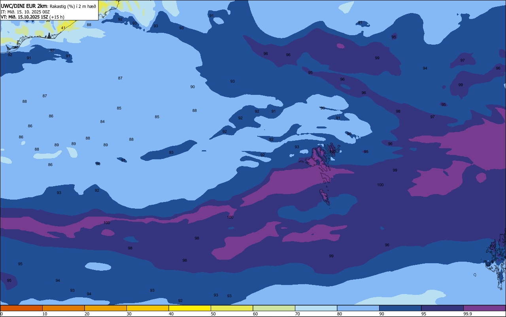Click the 70–80 pale blue legend band
506x317 pixels.
[x=316, y=308]
